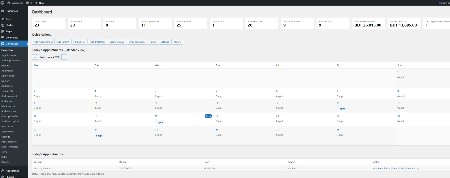This screenshot has width=450, height=178.
Task: Click View History link for Dummy Patient 1
Action: (413, 169)
